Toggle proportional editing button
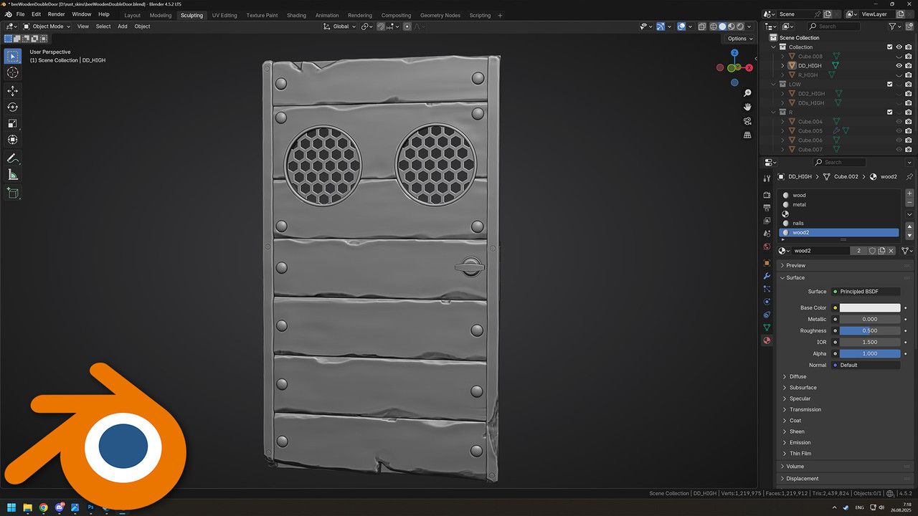Screen dimensions: 918x516 tap(407, 27)
